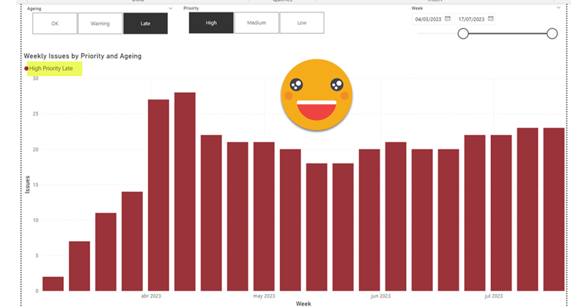
Task: Click the left handle of Week slider
Action: (463, 34)
